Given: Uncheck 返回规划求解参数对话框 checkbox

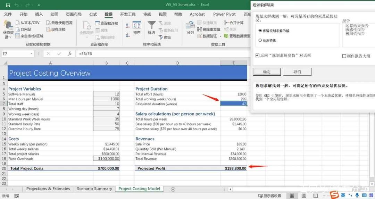Looking at the screenshot, I should tap(257, 56).
